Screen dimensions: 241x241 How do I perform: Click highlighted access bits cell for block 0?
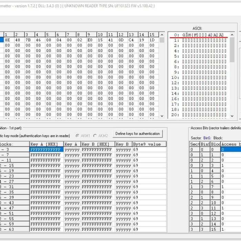[x=231, y=149]
